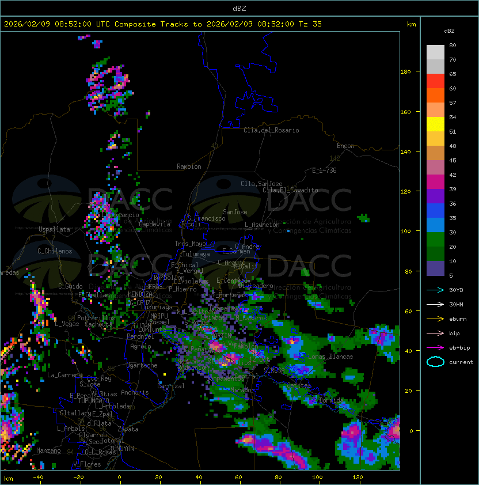Click the 'Tz 35' header value
The image size is (479, 485).
pyautogui.click(x=310, y=24)
